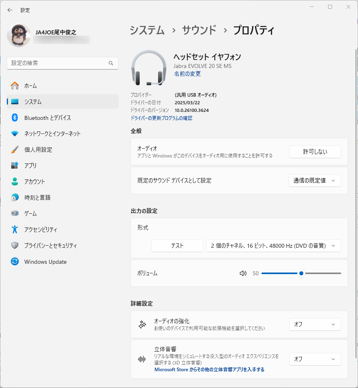Screen dimensions: 358x388
Task: Open 個人用設定 in the sidebar
Action: click(x=63, y=150)
